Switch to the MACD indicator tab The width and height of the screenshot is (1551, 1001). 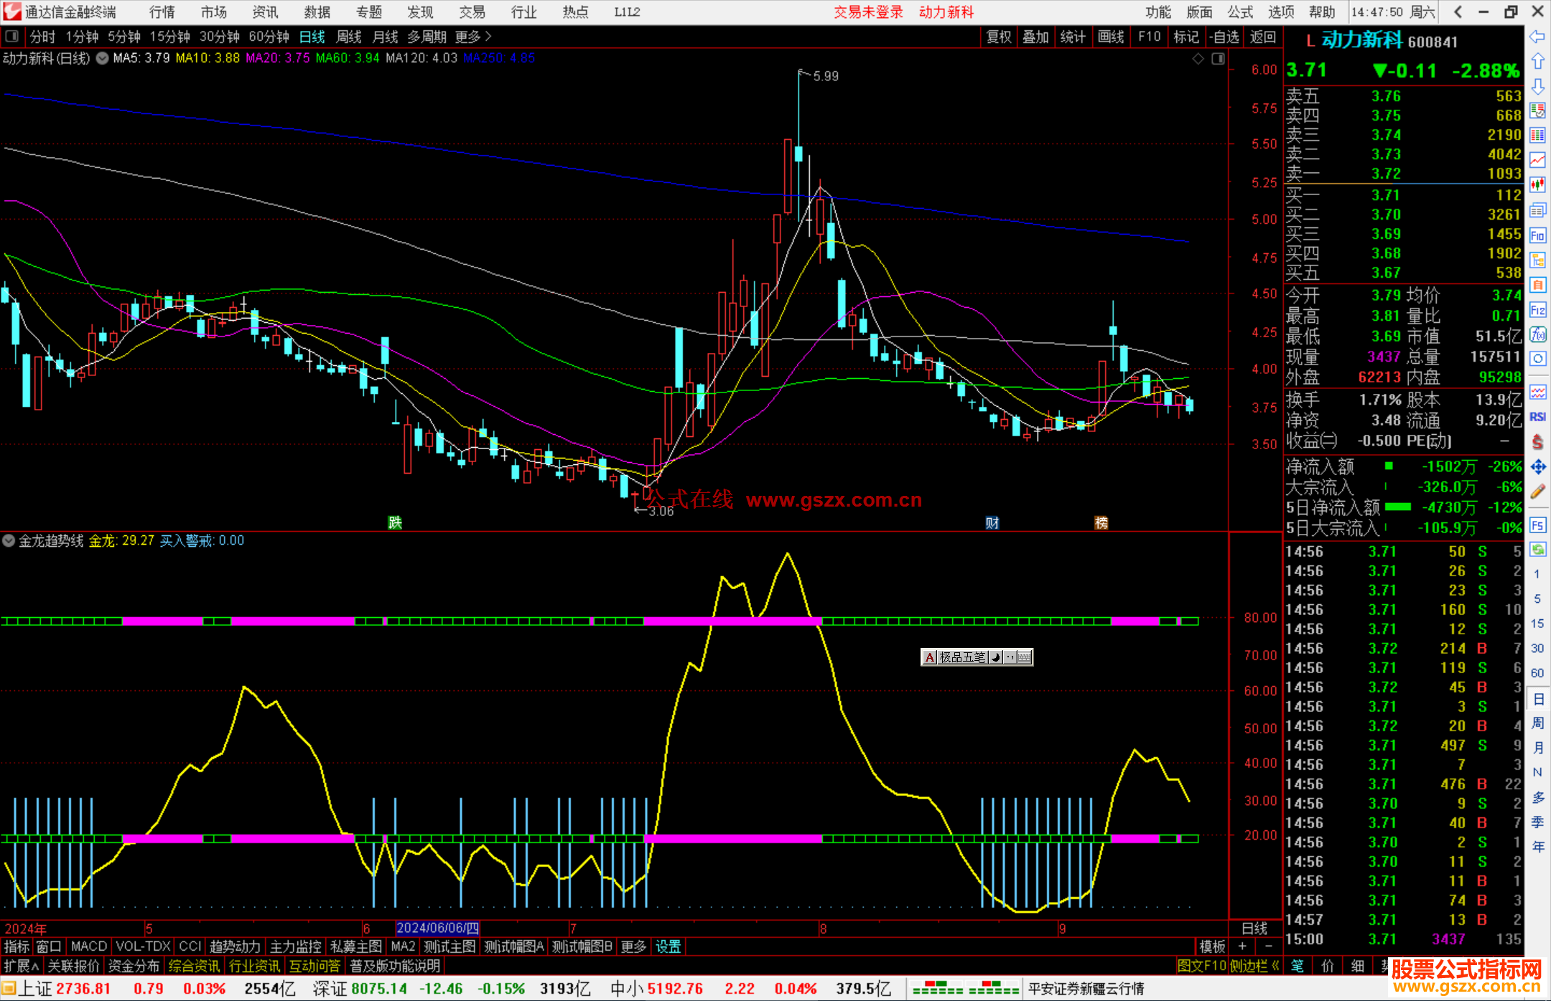click(89, 946)
